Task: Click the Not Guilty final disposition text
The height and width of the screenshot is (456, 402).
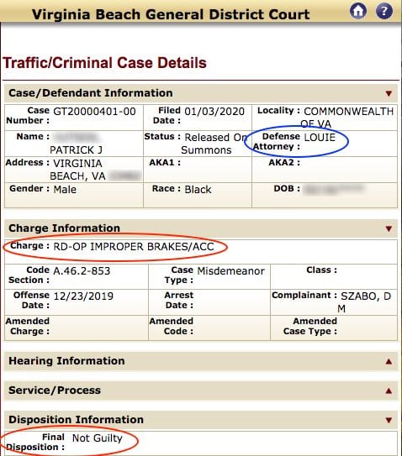Action: (x=98, y=438)
